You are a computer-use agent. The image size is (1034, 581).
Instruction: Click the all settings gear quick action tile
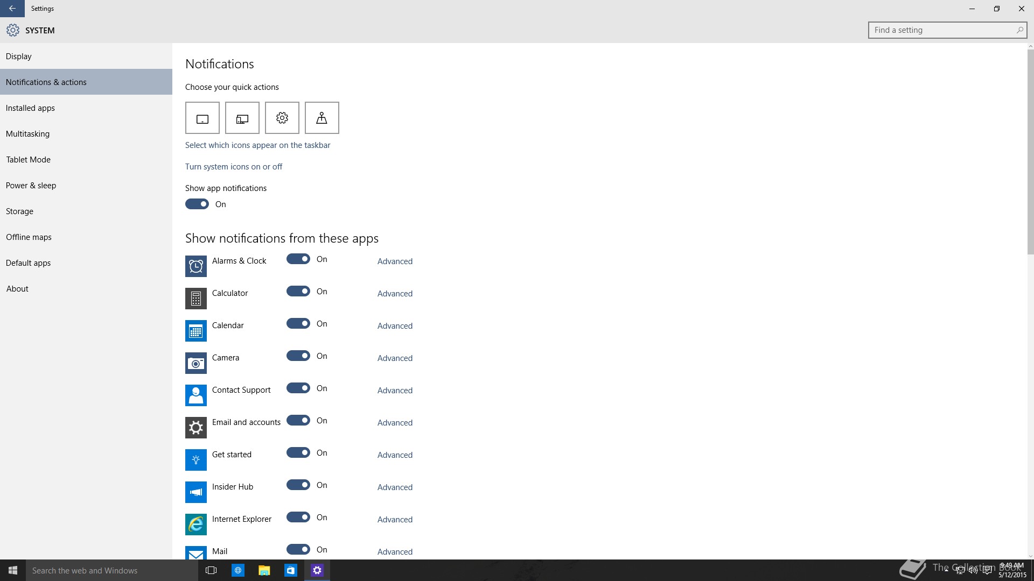click(x=282, y=118)
